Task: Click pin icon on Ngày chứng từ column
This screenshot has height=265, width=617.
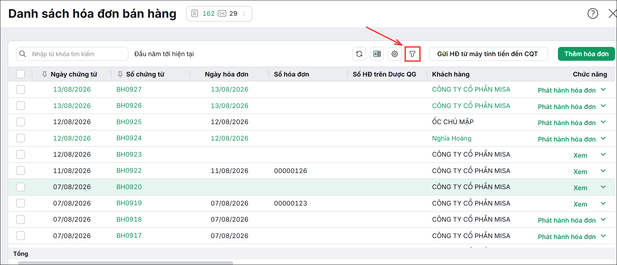Action: [x=45, y=74]
